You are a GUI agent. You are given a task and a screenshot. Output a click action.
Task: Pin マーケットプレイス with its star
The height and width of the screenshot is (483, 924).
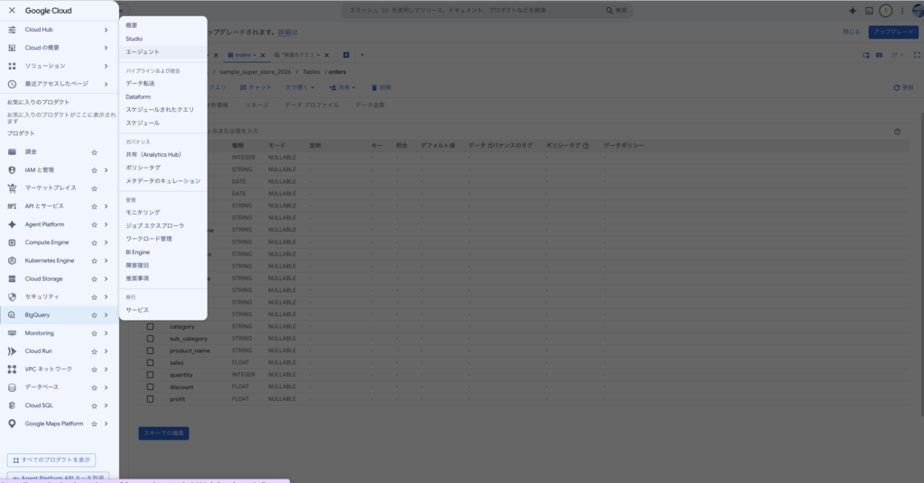point(94,188)
